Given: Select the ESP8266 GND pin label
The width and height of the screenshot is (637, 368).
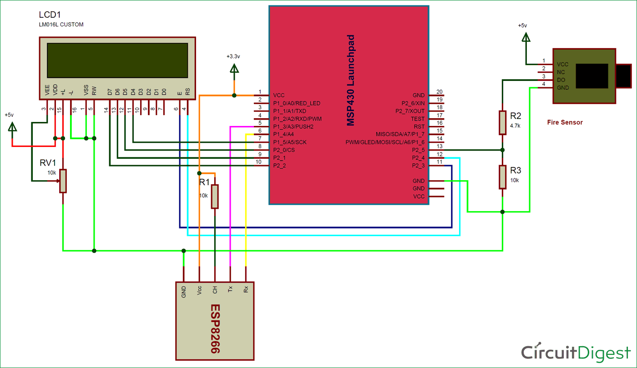Looking at the screenshot, I should pyautogui.click(x=184, y=292).
